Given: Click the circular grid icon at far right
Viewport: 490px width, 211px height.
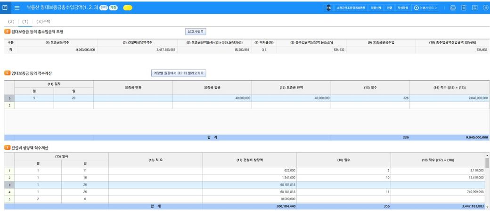Looking at the screenshot, I should tap(485, 8).
